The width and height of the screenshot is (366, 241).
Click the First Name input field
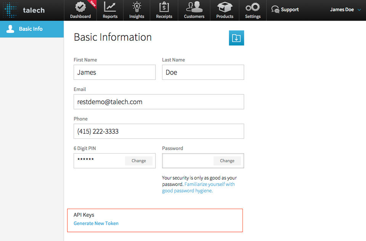pyautogui.click(x=114, y=72)
